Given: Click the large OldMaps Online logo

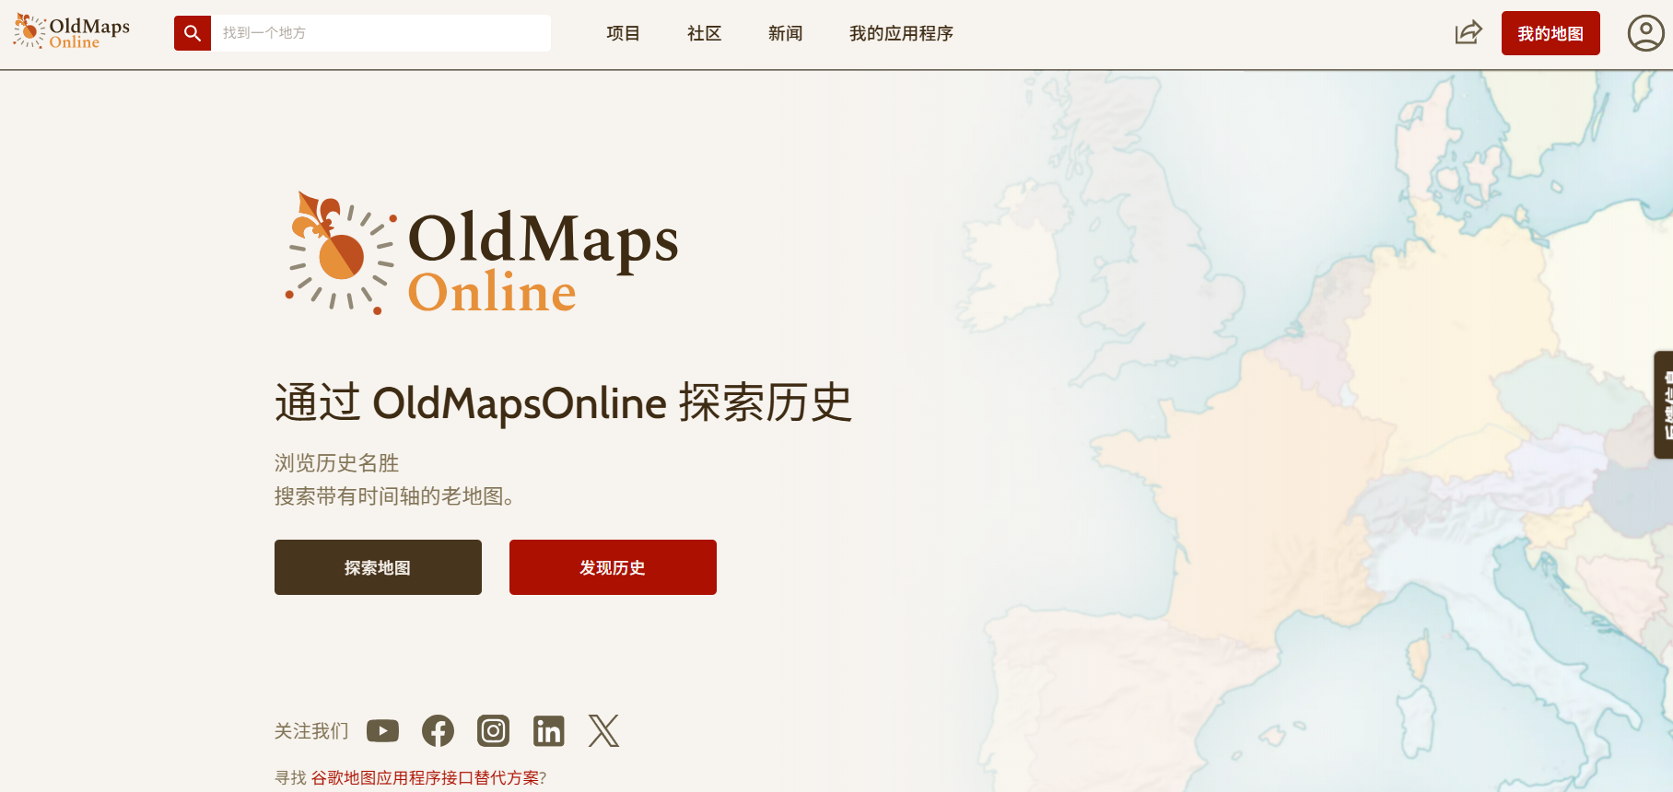Looking at the screenshot, I should (x=482, y=254).
